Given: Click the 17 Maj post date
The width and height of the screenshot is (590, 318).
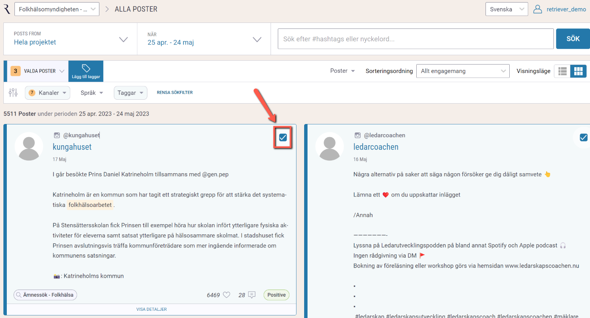Looking at the screenshot, I should click(59, 160).
